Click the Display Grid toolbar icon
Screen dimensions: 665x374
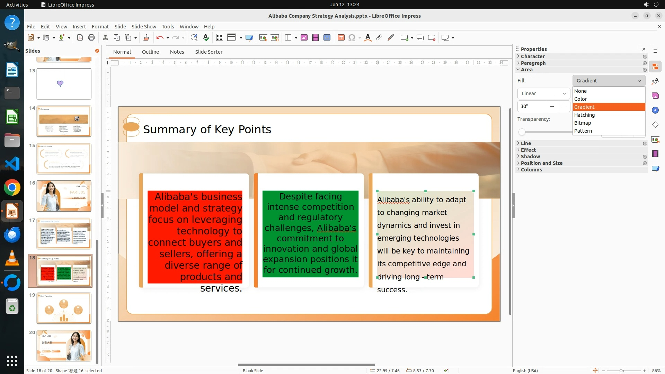point(219,38)
